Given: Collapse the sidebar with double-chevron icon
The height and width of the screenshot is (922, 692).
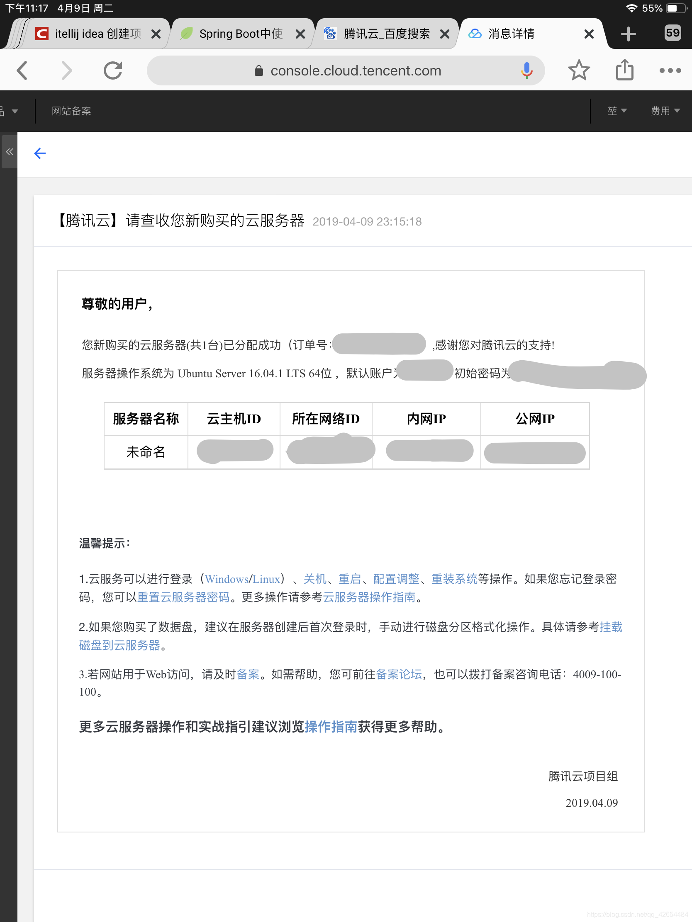Looking at the screenshot, I should pyautogui.click(x=9, y=152).
